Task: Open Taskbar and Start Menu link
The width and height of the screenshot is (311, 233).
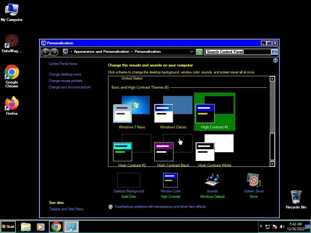Action: (x=66, y=209)
